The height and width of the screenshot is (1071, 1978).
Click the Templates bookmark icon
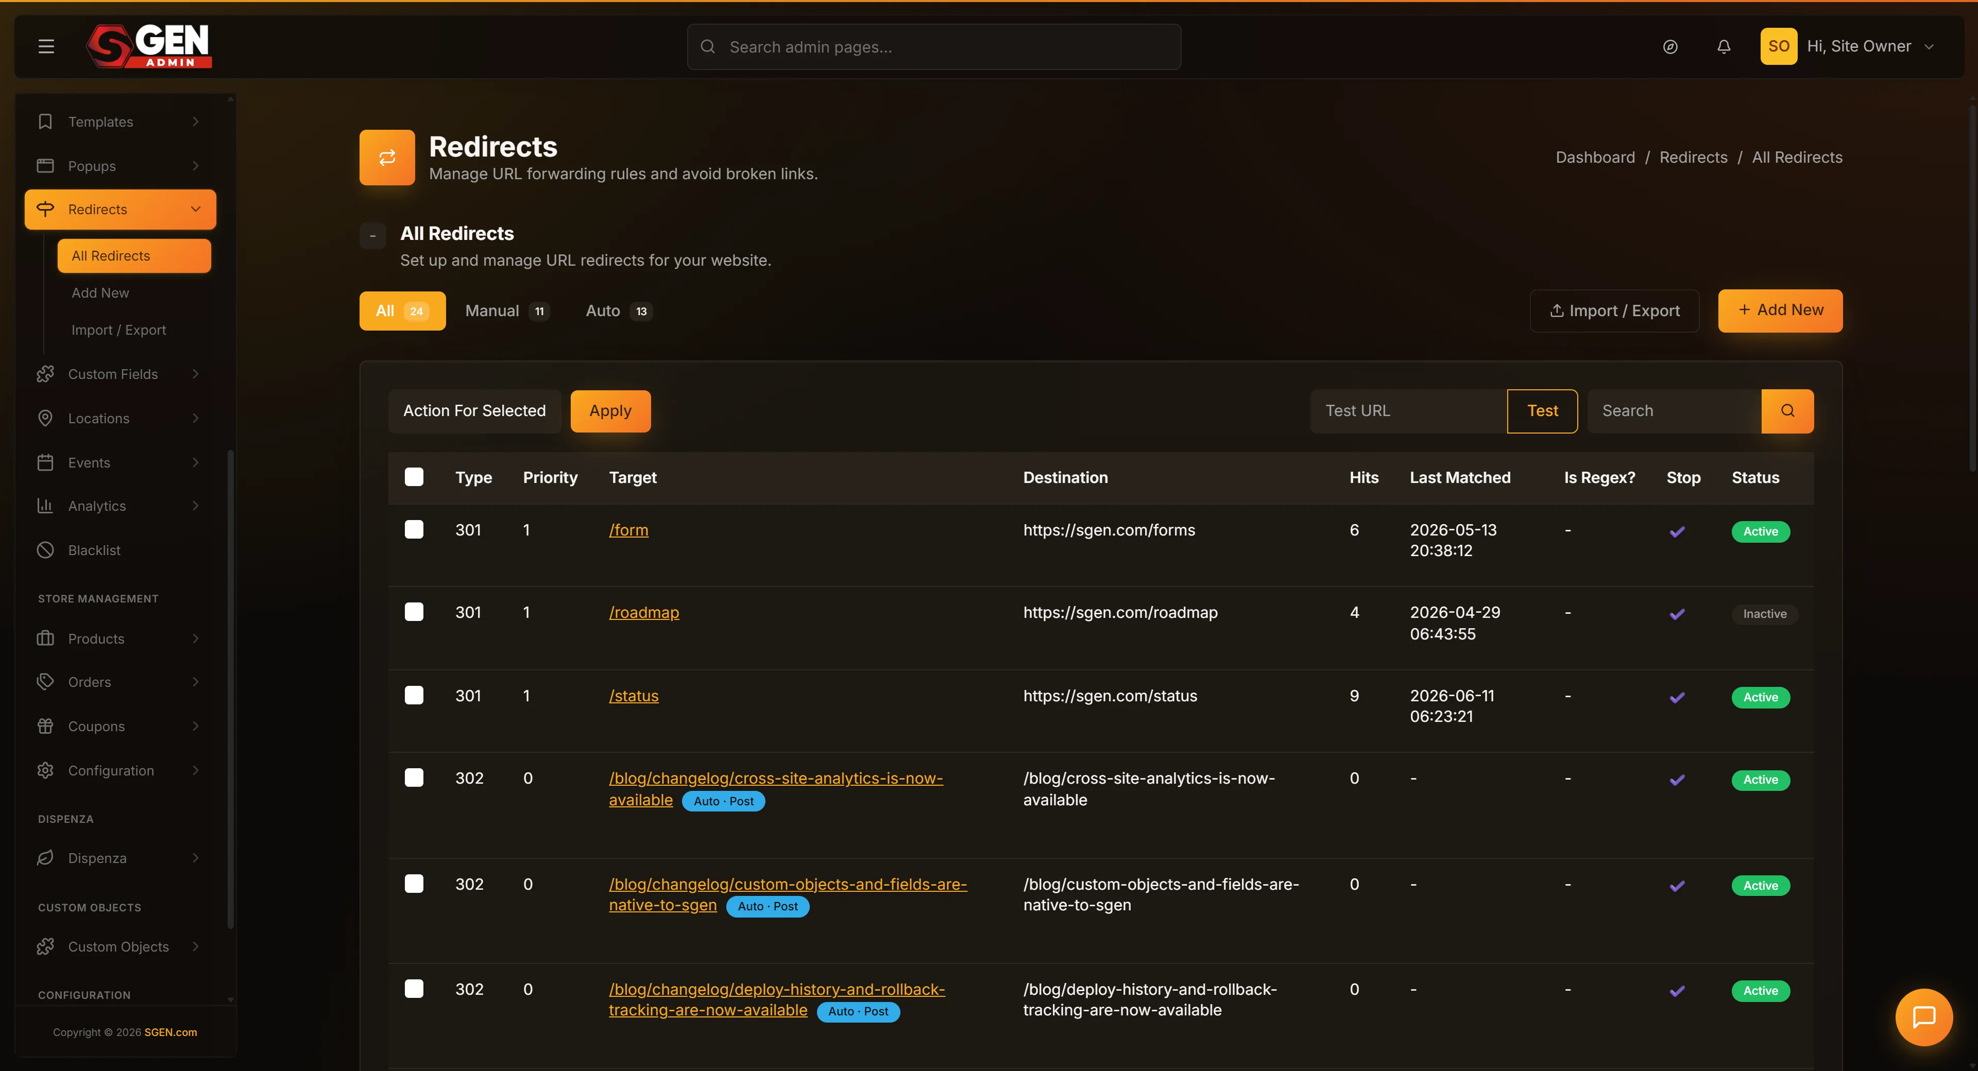coord(45,122)
